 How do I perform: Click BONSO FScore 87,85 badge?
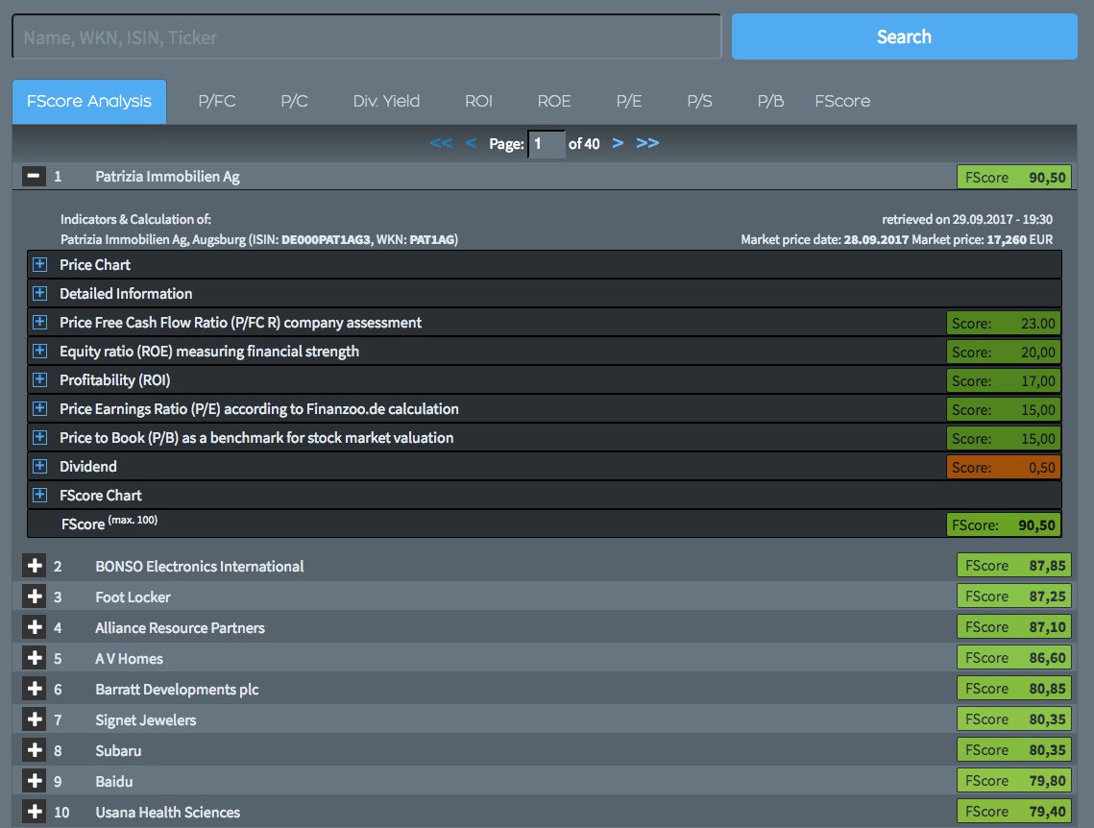point(1013,565)
